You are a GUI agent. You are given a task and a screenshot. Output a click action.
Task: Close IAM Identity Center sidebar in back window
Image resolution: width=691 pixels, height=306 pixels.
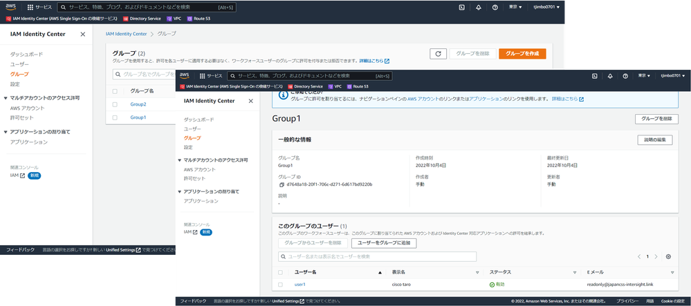[83, 35]
